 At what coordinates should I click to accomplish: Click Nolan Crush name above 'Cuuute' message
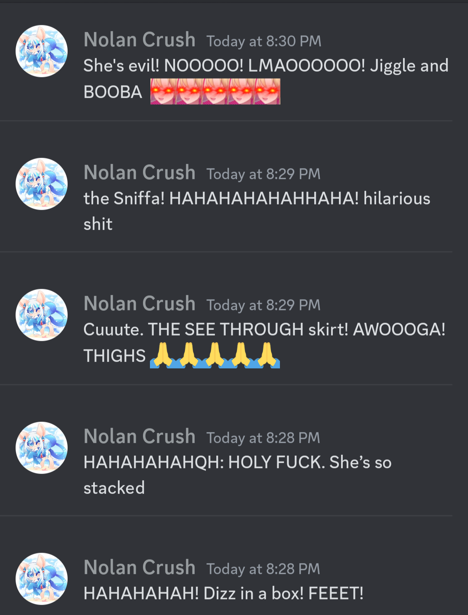[x=140, y=304]
